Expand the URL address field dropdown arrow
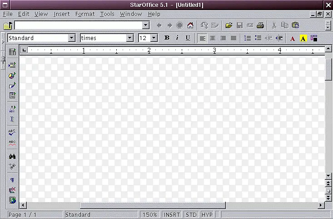333x219 pixels. (x=146, y=25)
